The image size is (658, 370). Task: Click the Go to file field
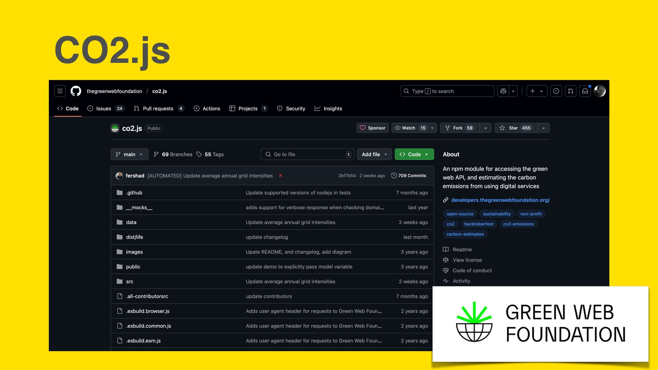pos(307,155)
